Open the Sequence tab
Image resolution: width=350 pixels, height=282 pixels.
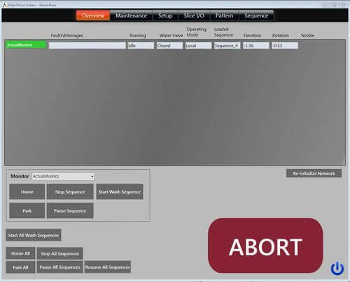pyautogui.click(x=256, y=15)
